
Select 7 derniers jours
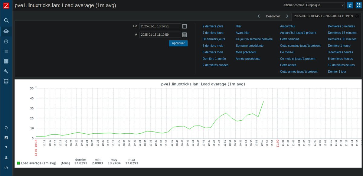click(x=213, y=33)
